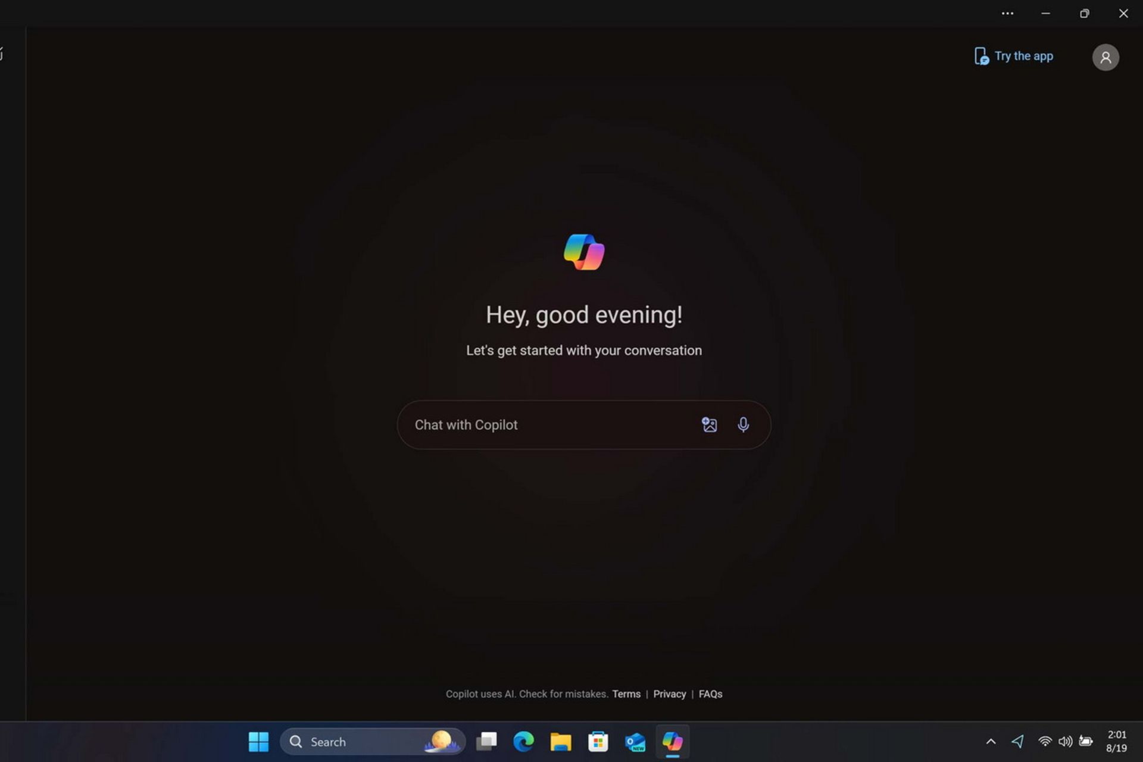
Task: Click the Copilot logo icon
Action: 583,251
